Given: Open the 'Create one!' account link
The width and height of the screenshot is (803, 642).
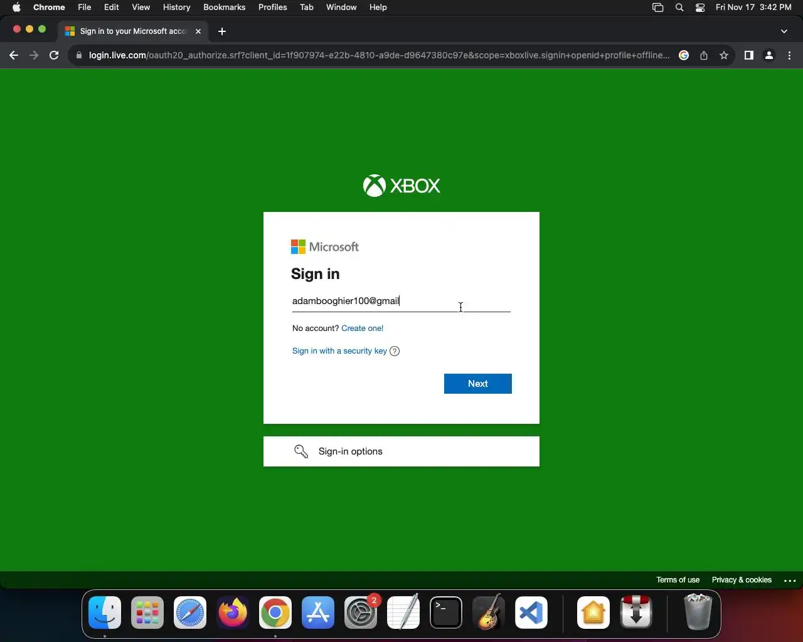Looking at the screenshot, I should pos(362,328).
